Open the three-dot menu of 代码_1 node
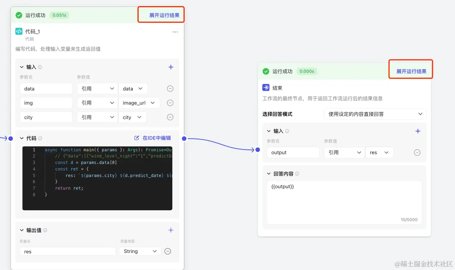The height and width of the screenshot is (270, 455). (x=175, y=32)
